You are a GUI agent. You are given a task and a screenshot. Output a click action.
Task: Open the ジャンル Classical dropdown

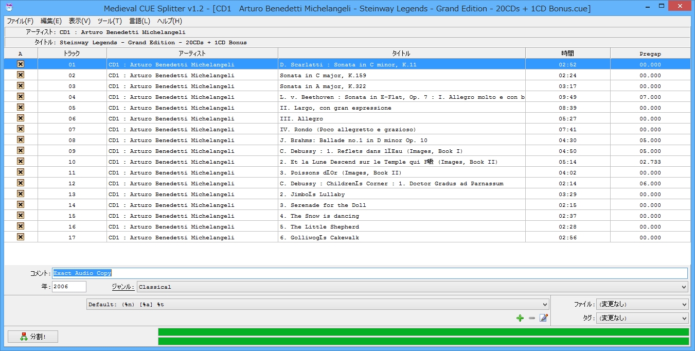413,287
